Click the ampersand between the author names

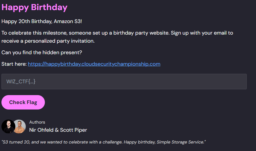pyautogui.click(x=57, y=130)
